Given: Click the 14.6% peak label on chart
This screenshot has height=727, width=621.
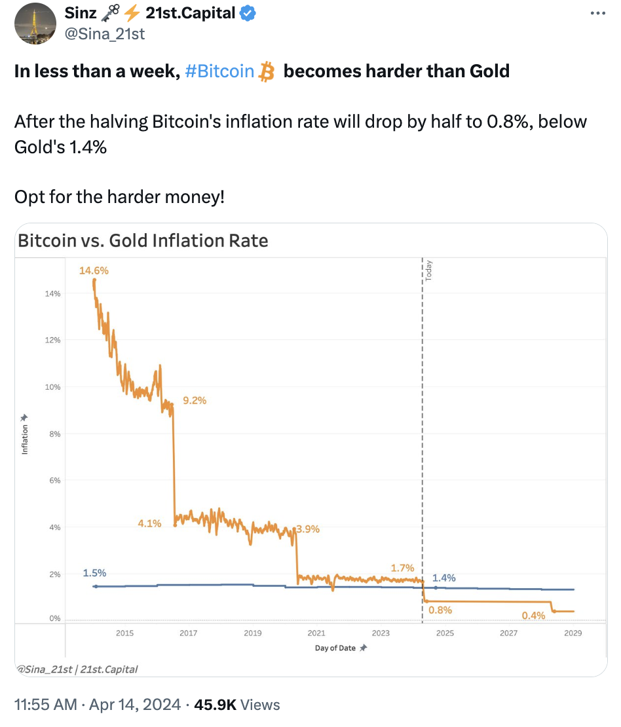Looking at the screenshot, I should [x=94, y=270].
